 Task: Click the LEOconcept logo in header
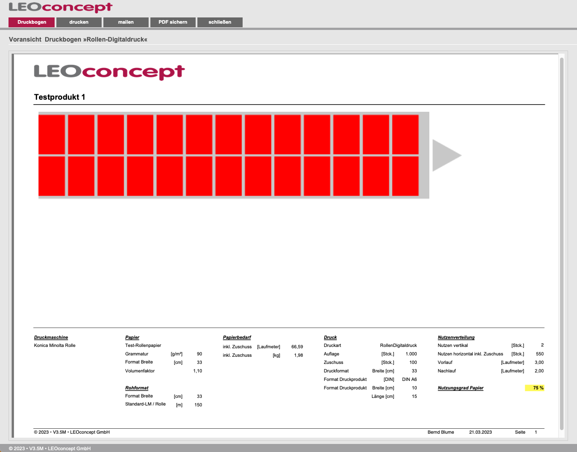(x=60, y=7)
